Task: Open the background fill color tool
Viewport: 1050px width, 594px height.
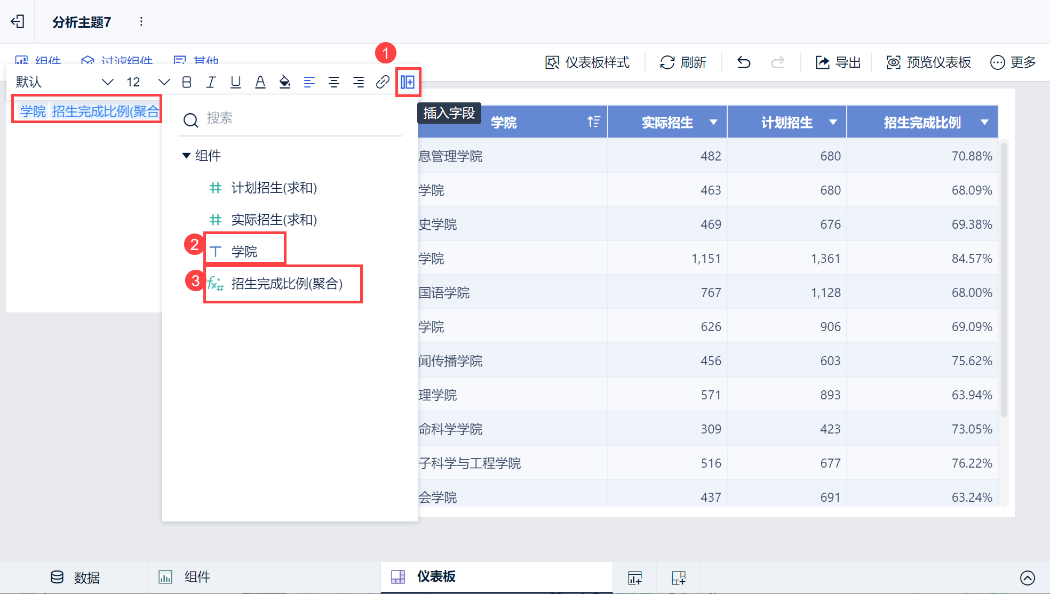Action: coord(284,82)
